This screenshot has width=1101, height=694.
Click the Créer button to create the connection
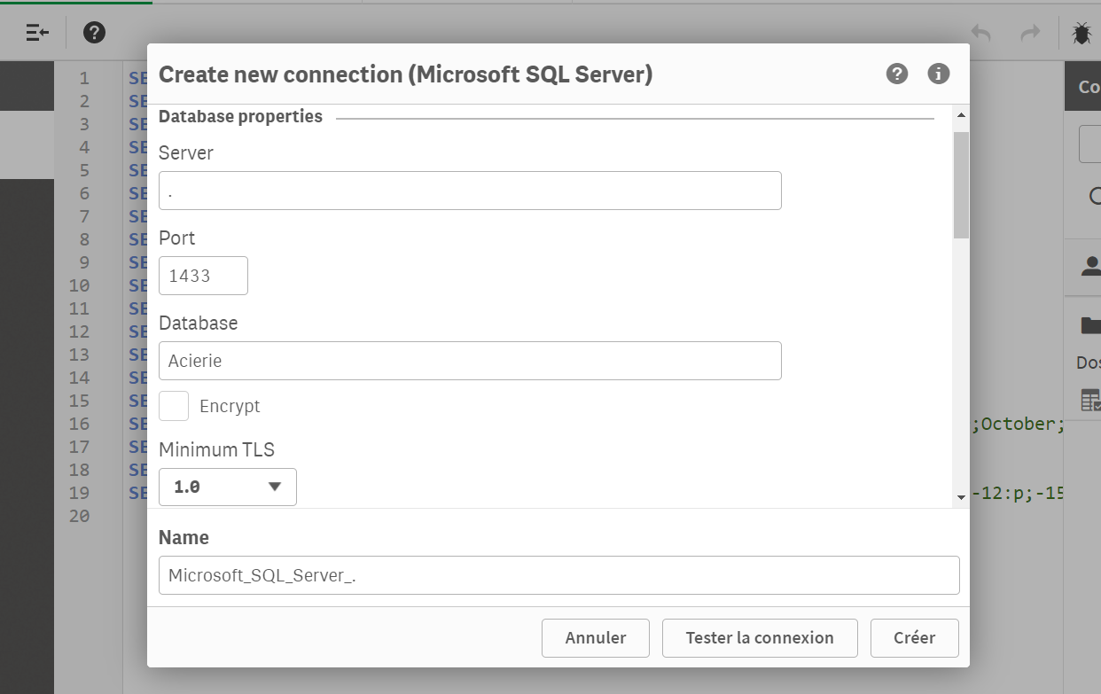(914, 637)
